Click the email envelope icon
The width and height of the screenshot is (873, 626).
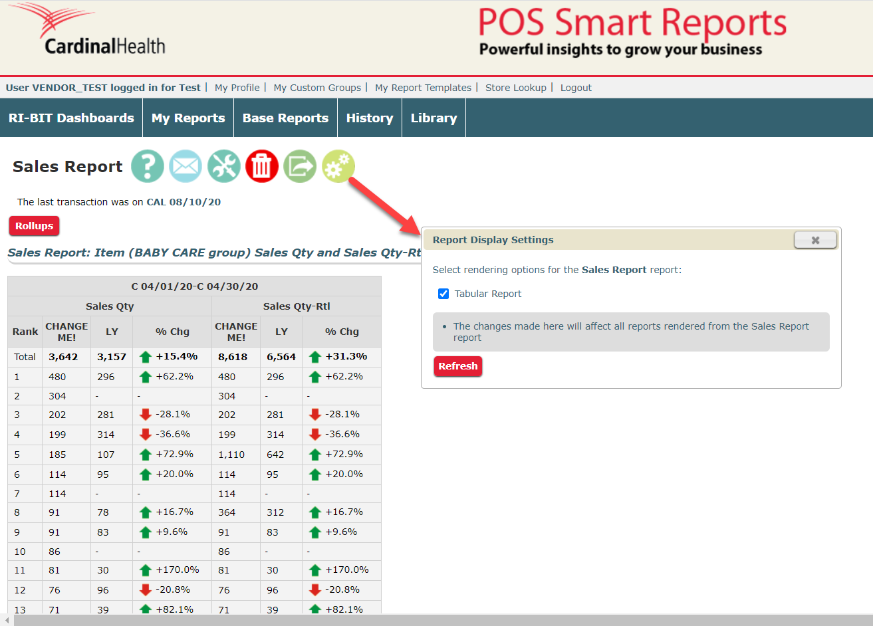coord(186,166)
